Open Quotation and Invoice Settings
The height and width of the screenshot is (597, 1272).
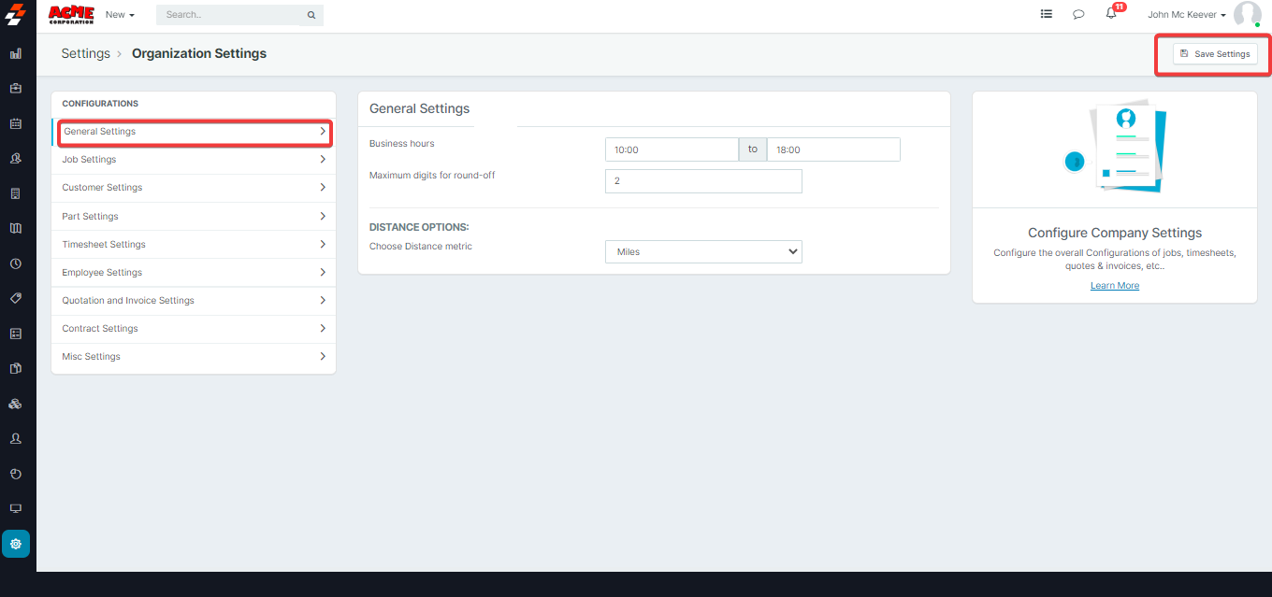pos(194,301)
